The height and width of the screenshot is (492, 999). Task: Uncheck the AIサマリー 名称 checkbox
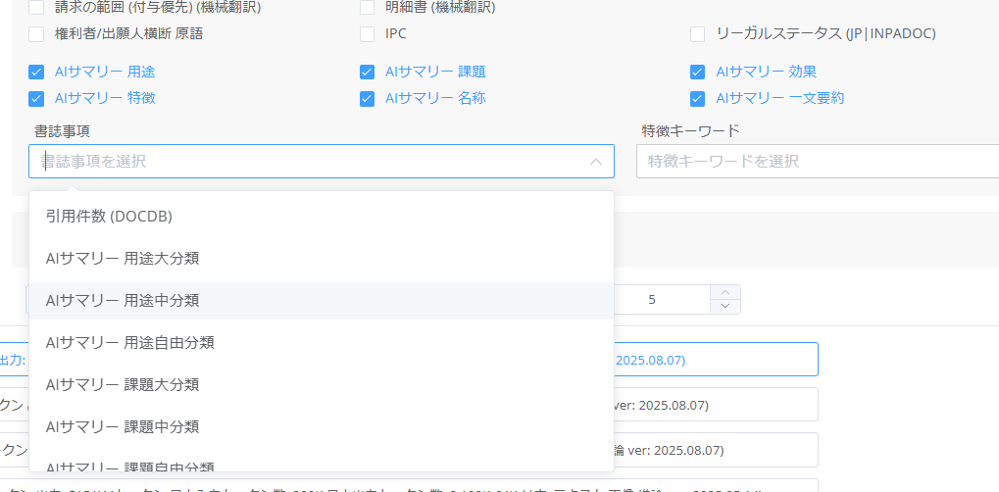pos(367,98)
